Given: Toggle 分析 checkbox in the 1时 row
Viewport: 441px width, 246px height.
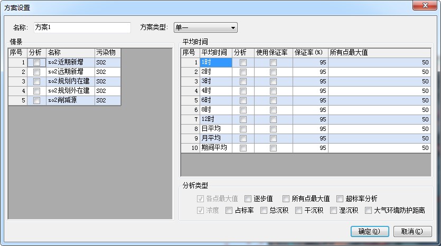Looking at the screenshot, I should pos(243,62).
